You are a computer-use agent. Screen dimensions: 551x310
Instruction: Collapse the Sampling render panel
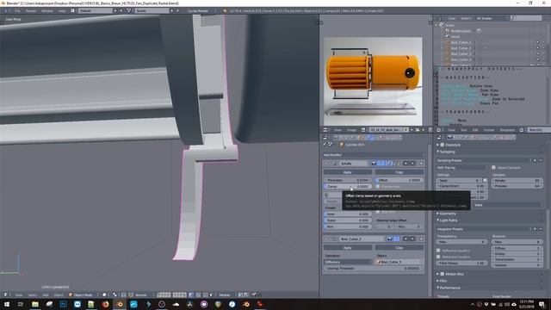tap(438, 152)
